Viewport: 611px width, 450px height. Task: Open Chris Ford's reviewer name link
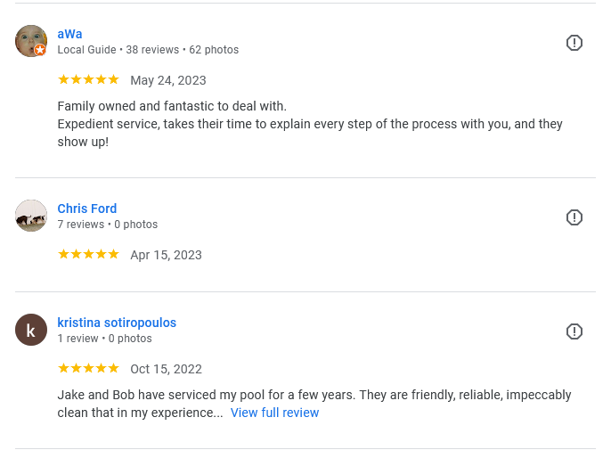point(87,209)
